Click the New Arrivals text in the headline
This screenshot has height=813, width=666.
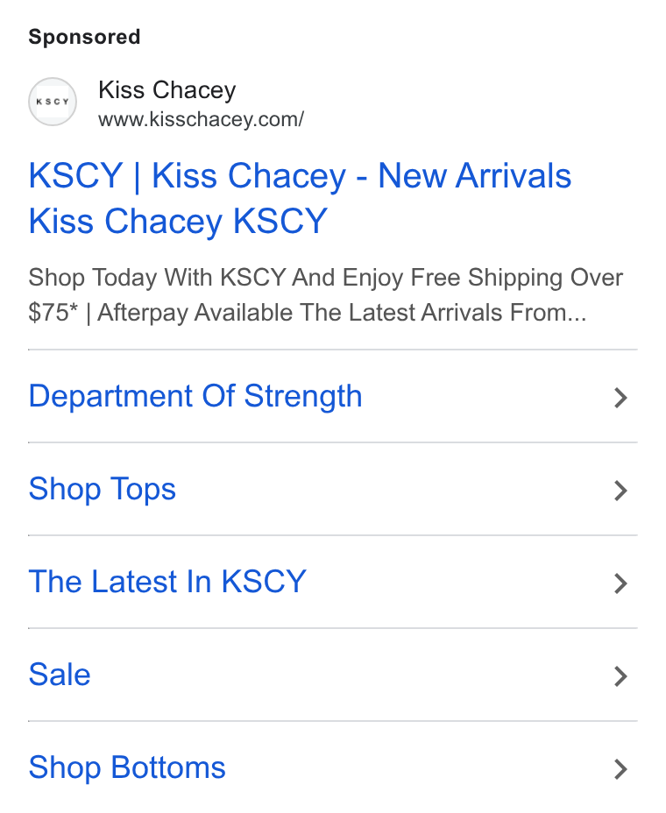click(x=475, y=176)
